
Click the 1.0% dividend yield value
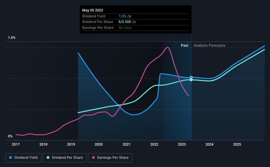pos(122,16)
